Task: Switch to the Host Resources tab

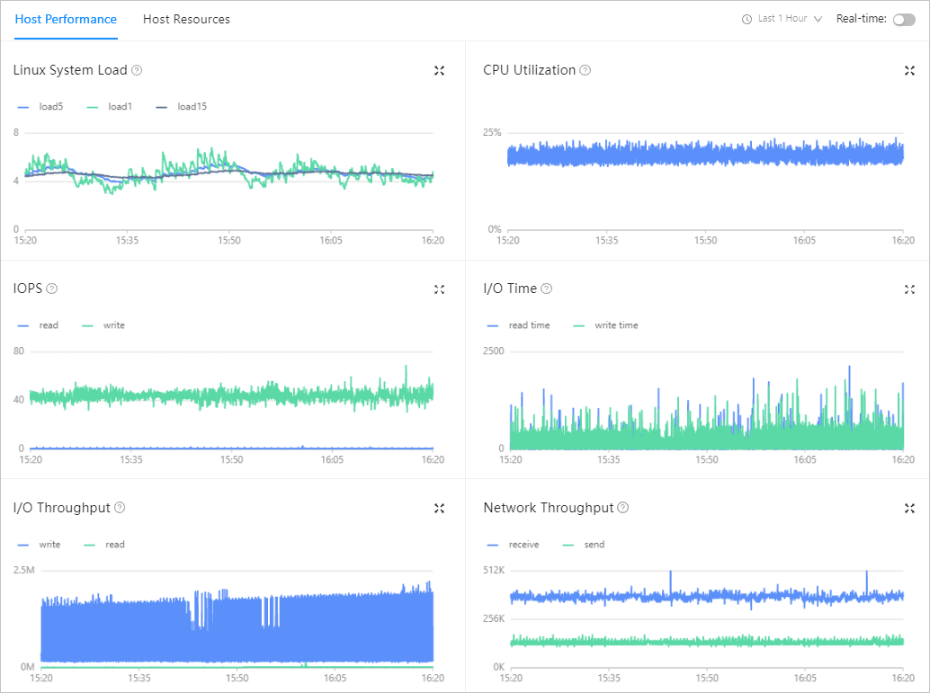Action: pyautogui.click(x=186, y=19)
